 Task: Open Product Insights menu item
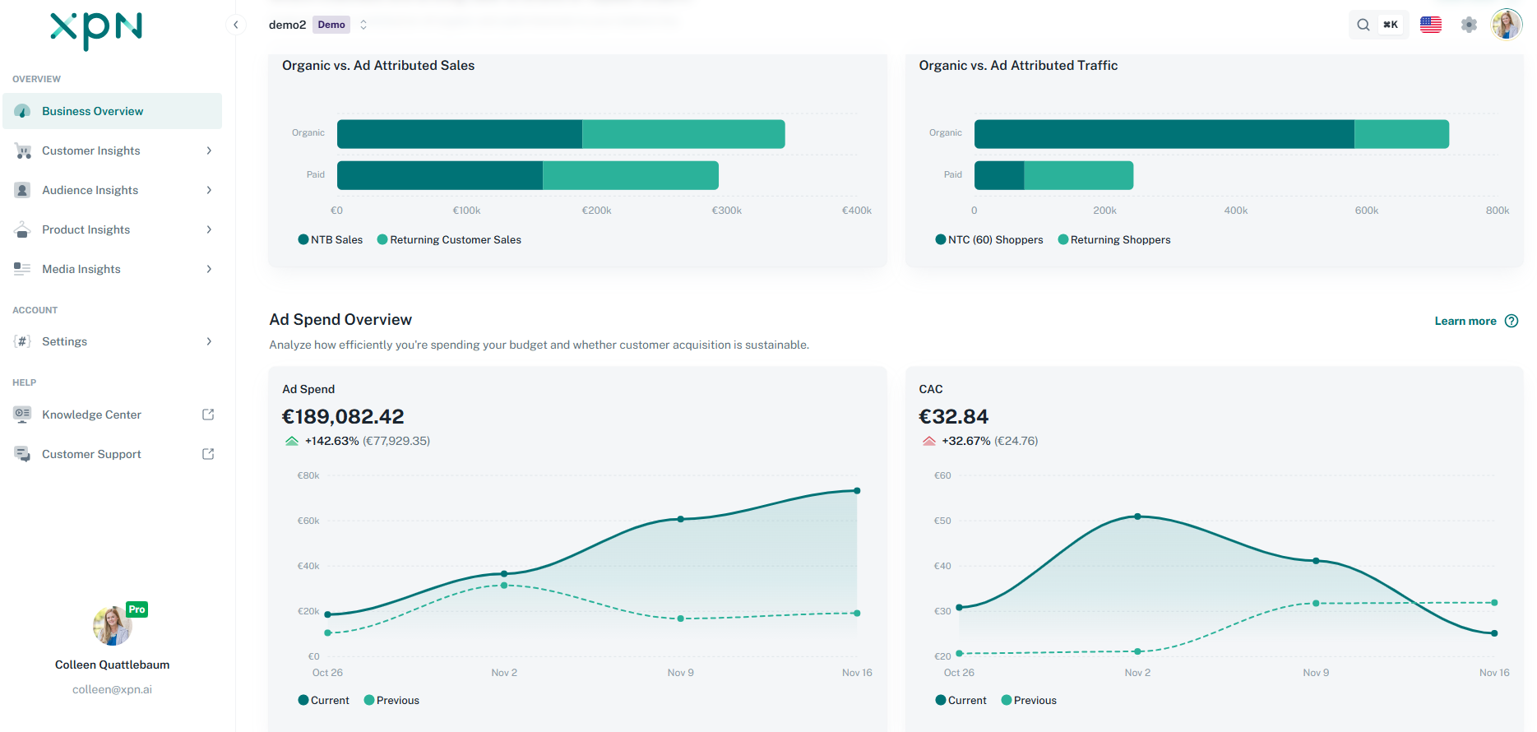(113, 229)
